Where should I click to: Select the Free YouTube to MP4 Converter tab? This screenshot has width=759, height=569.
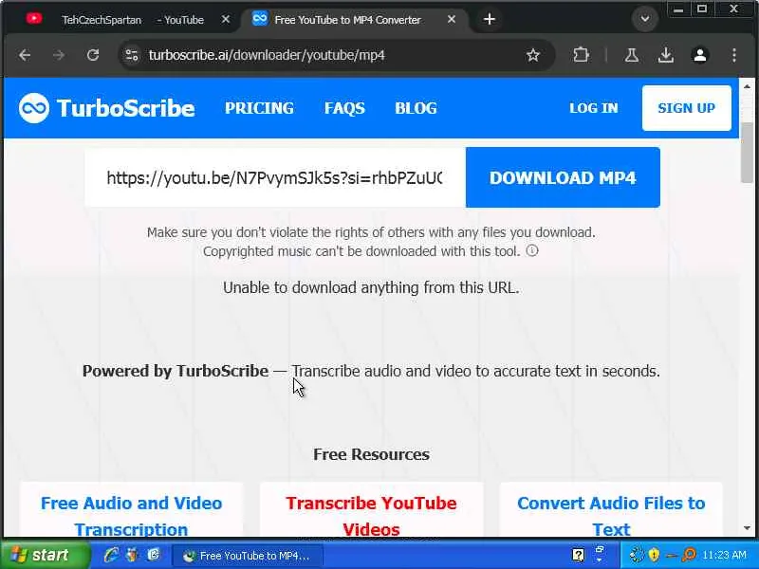click(x=353, y=19)
